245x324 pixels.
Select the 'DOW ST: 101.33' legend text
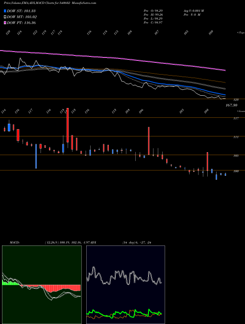22,11
